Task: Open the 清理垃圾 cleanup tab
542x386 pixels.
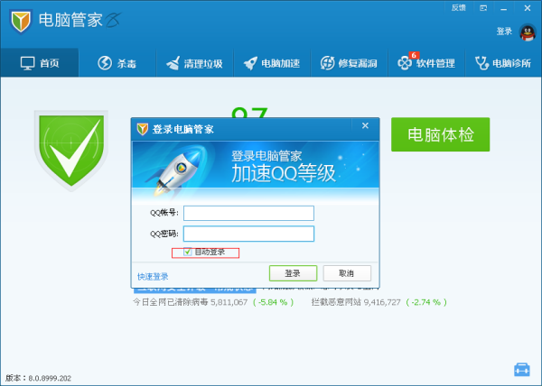Action: click(194, 63)
